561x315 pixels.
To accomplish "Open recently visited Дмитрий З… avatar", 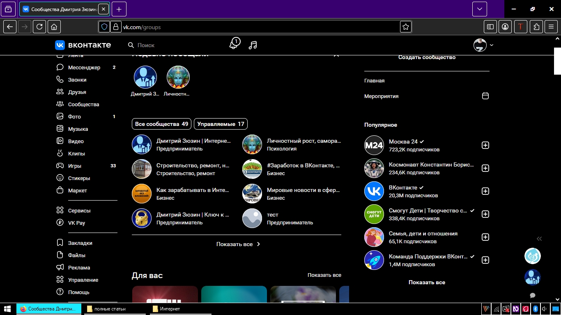I will [x=145, y=77].
